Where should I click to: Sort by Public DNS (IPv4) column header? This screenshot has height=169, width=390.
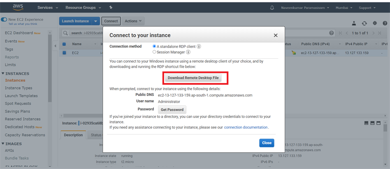click(315, 44)
